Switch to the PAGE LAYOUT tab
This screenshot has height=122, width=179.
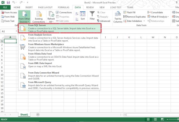(x=45, y=7)
